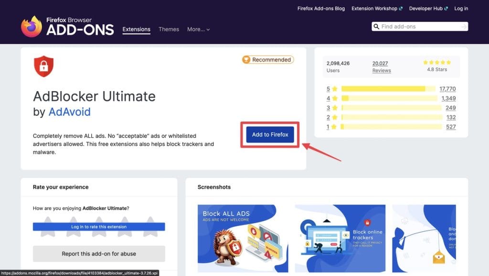Click the Recommended label text
This screenshot has height=276, width=489.
tap(272, 60)
